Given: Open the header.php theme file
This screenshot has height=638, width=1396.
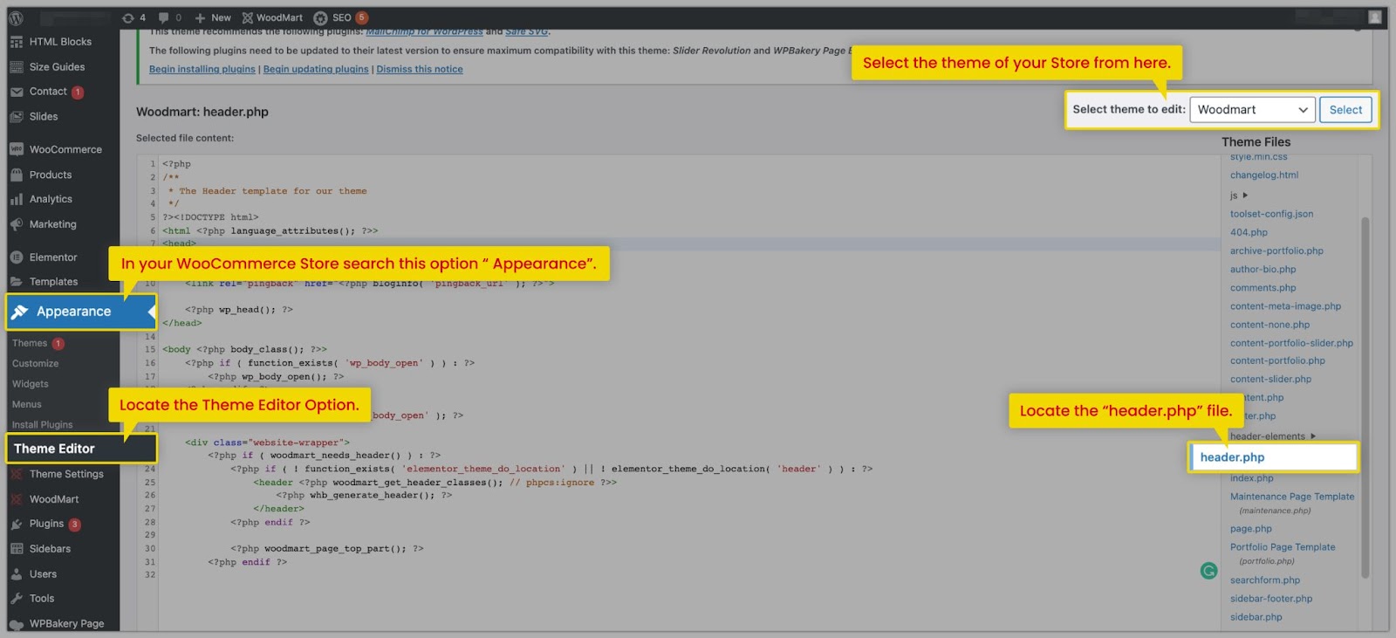Looking at the screenshot, I should tap(1232, 457).
